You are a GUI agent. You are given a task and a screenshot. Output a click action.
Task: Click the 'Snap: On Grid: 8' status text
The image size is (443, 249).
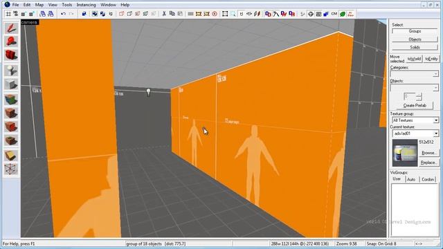[381, 243]
